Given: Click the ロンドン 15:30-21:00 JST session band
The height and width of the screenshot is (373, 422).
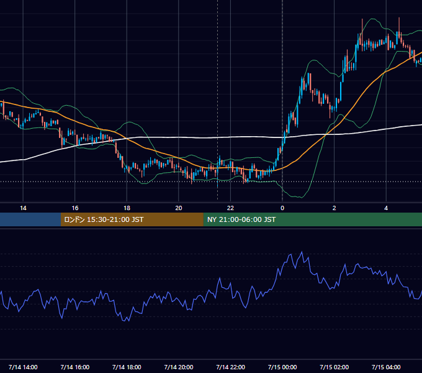Looking at the screenshot, I should pos(132,219).
